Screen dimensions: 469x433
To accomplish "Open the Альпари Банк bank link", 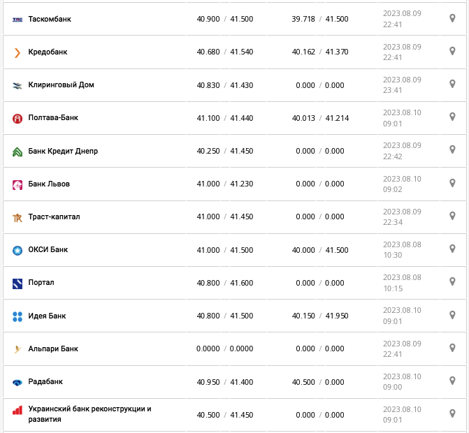I will 53,349.
